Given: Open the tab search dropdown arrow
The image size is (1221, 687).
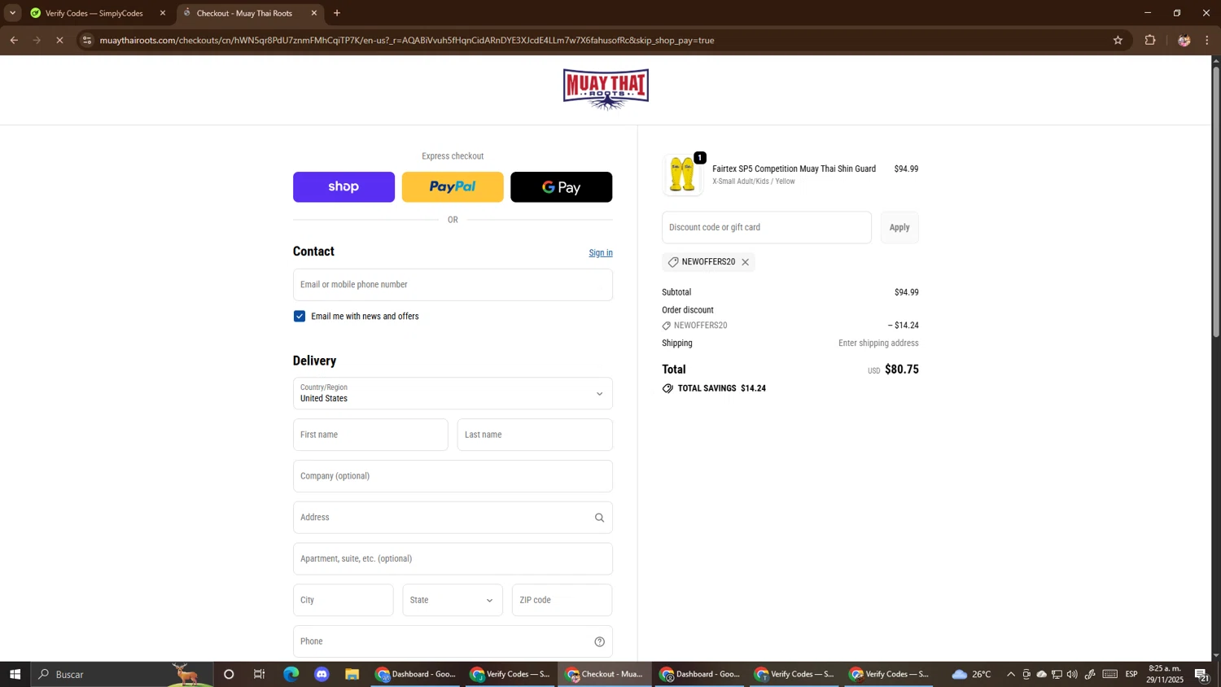Looking at the screenshot, I should (x=12, y=13).
